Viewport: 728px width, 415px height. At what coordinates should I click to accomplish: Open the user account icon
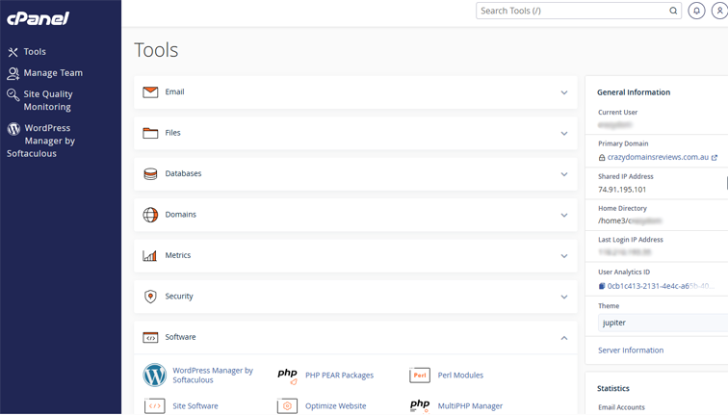tap(719, 11)
